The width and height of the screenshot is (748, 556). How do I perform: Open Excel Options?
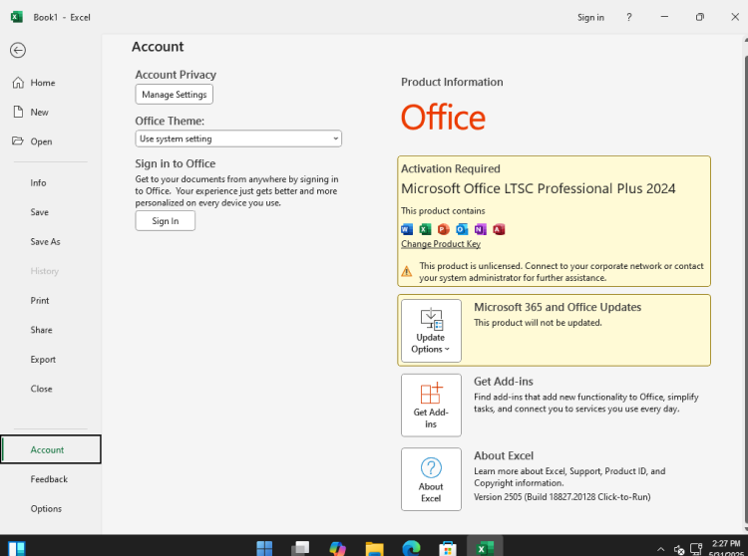51,509
